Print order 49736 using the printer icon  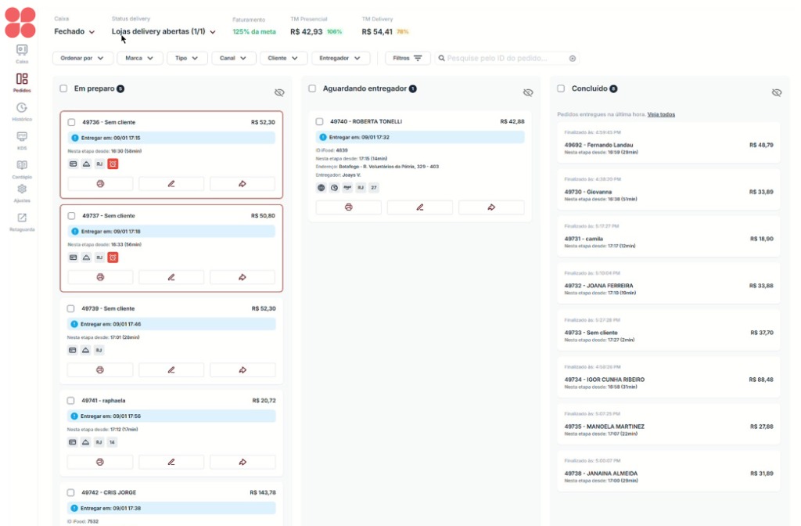pos(100,184)
